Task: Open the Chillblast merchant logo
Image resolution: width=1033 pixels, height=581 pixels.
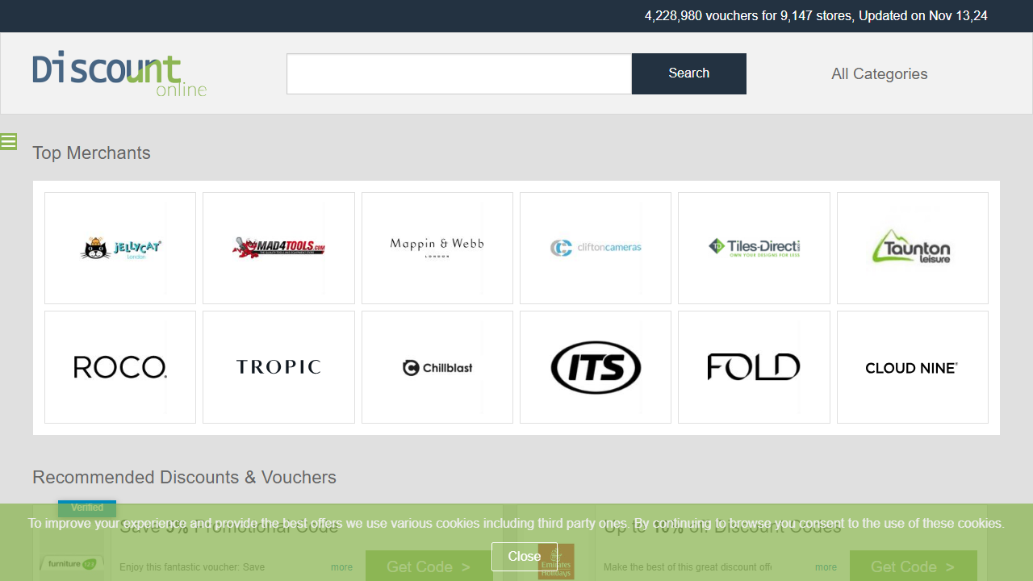Action: coord(437,367)
